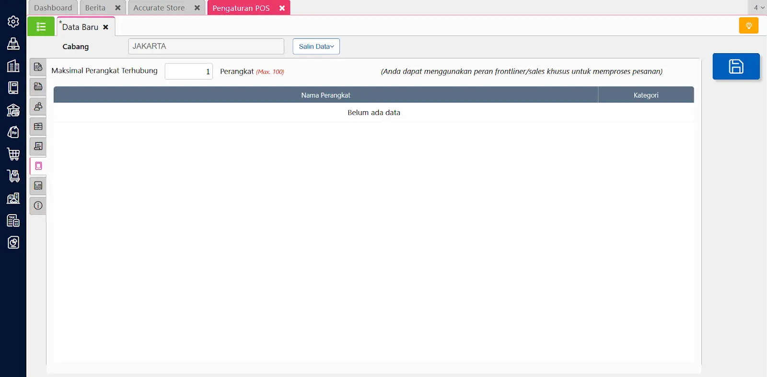Open the Settings gear module in sidebar
Image resolution: width=767 pixels, height=377 pixels.
(13, 22)
